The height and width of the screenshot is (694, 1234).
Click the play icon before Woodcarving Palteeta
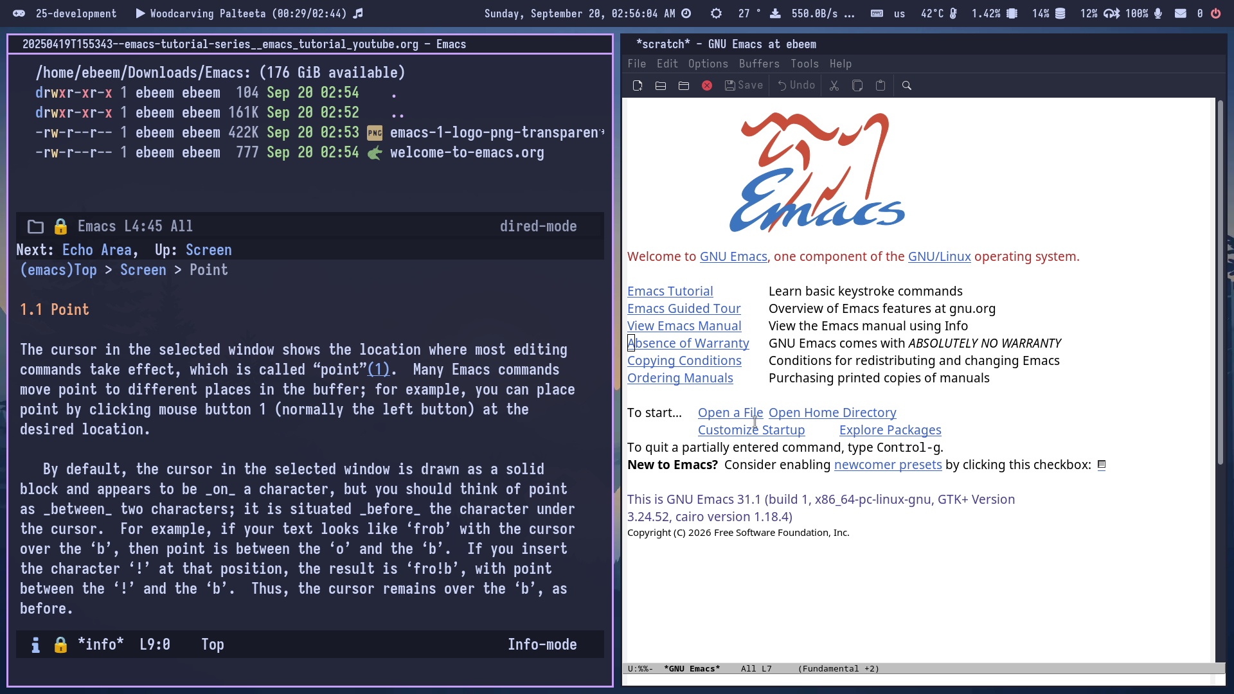[140, 13]
